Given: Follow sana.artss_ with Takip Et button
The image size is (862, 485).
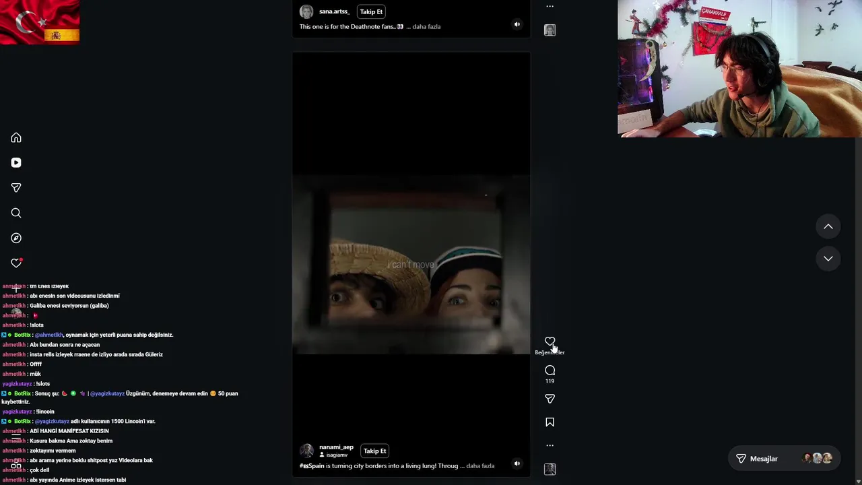Looking at the screenshot, I should click(x=371, y=11).
